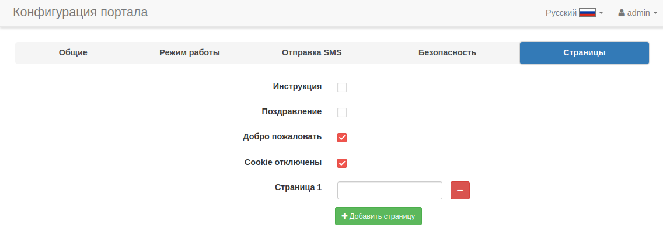663x242 pixels.
Task: Click the Конфигурация портала header title
Action: (x=81, y=12)
